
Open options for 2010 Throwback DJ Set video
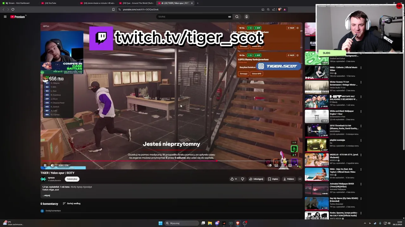(x=361, y=126)
